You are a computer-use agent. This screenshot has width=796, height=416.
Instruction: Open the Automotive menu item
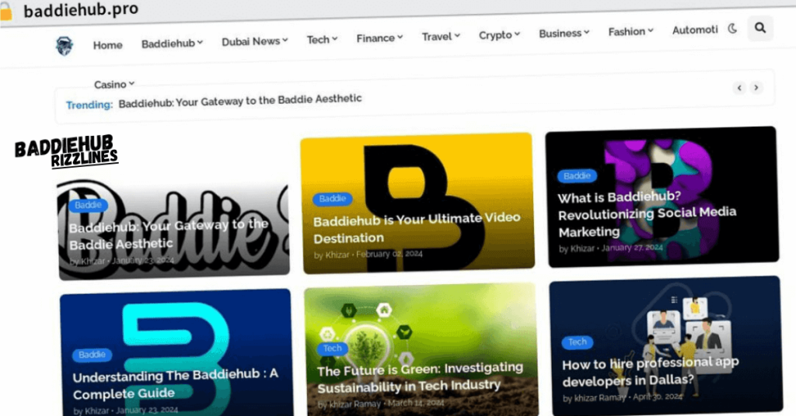[695, 30]
